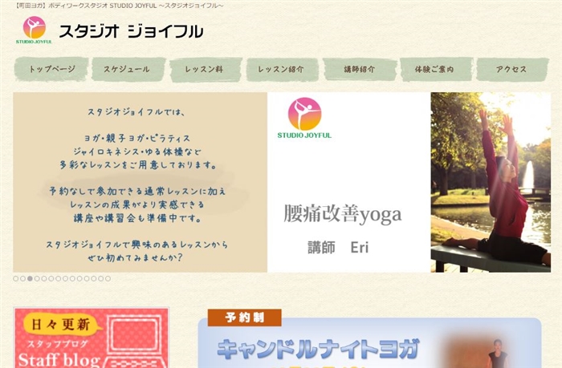562x368 pixels.
Task: Click the currently active third slide dot
Action: click(31, 278)
